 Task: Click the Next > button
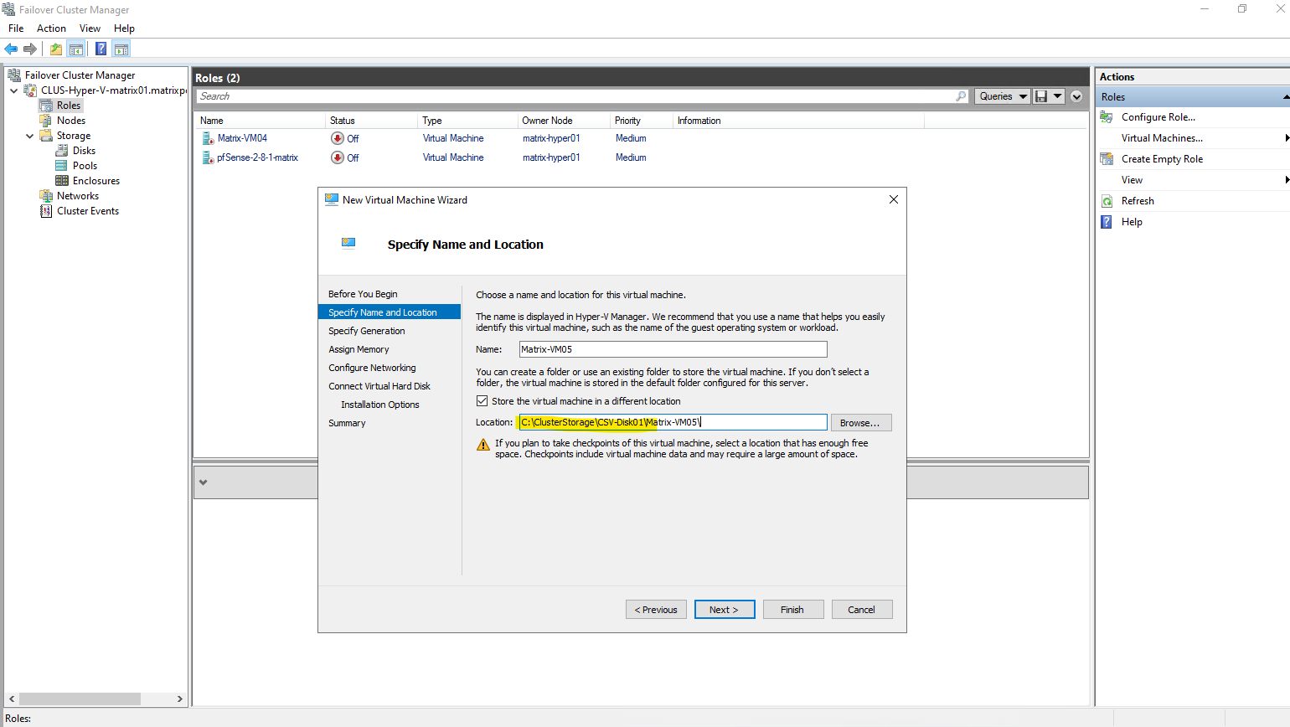[x=725, y=610]
